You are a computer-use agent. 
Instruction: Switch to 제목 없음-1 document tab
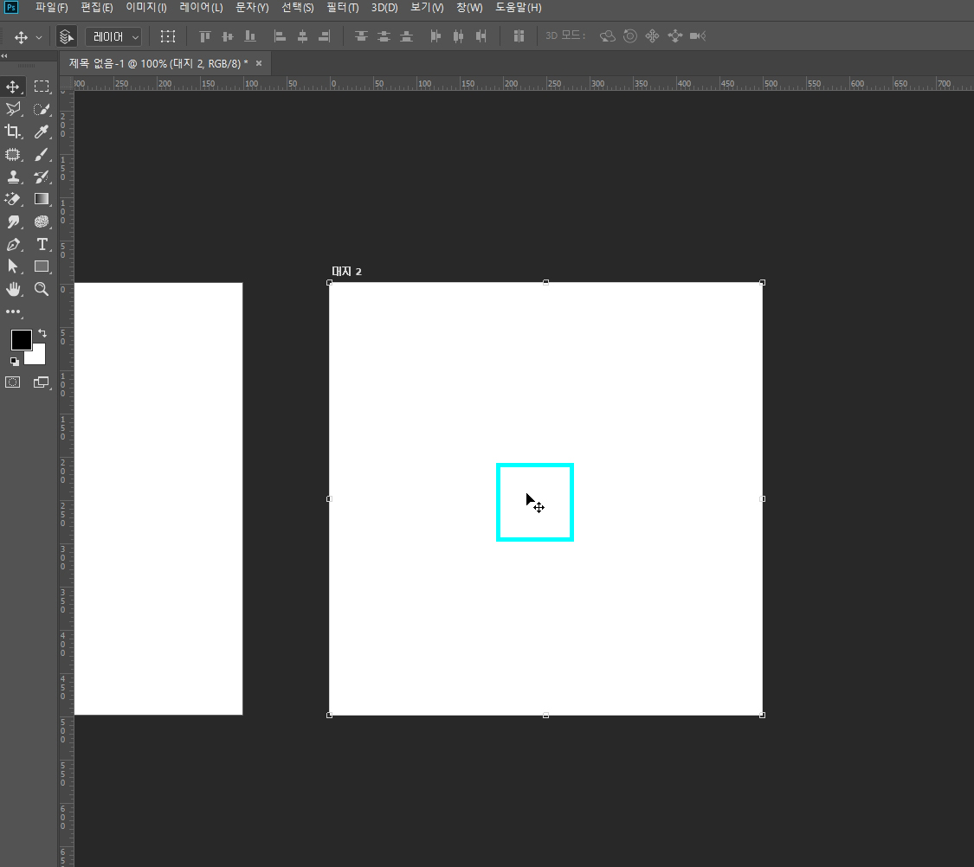pos(158,63)
